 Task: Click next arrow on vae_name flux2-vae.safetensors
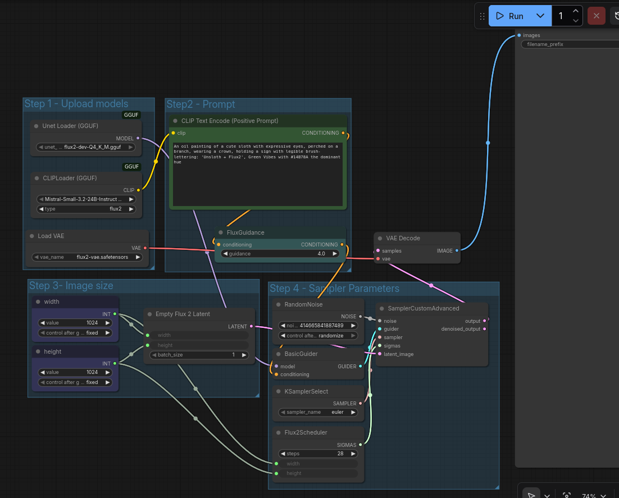[x=138, y=257]
